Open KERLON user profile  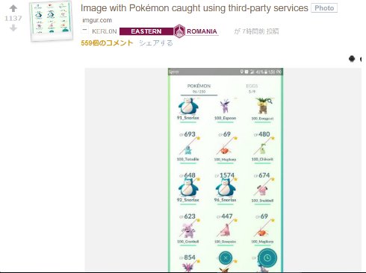pyautogui.click(x=105, y=31)
